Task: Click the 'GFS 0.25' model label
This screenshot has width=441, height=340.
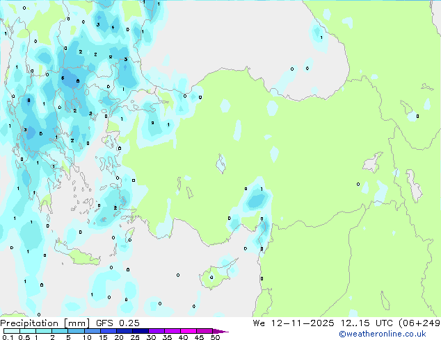Action: point(118,323)
